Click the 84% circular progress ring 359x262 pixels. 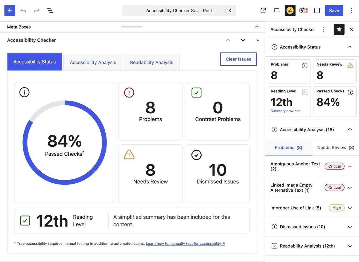[x=65, y=143]
